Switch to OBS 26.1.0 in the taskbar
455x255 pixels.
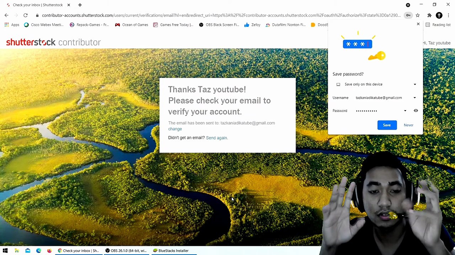click(126, 251)
